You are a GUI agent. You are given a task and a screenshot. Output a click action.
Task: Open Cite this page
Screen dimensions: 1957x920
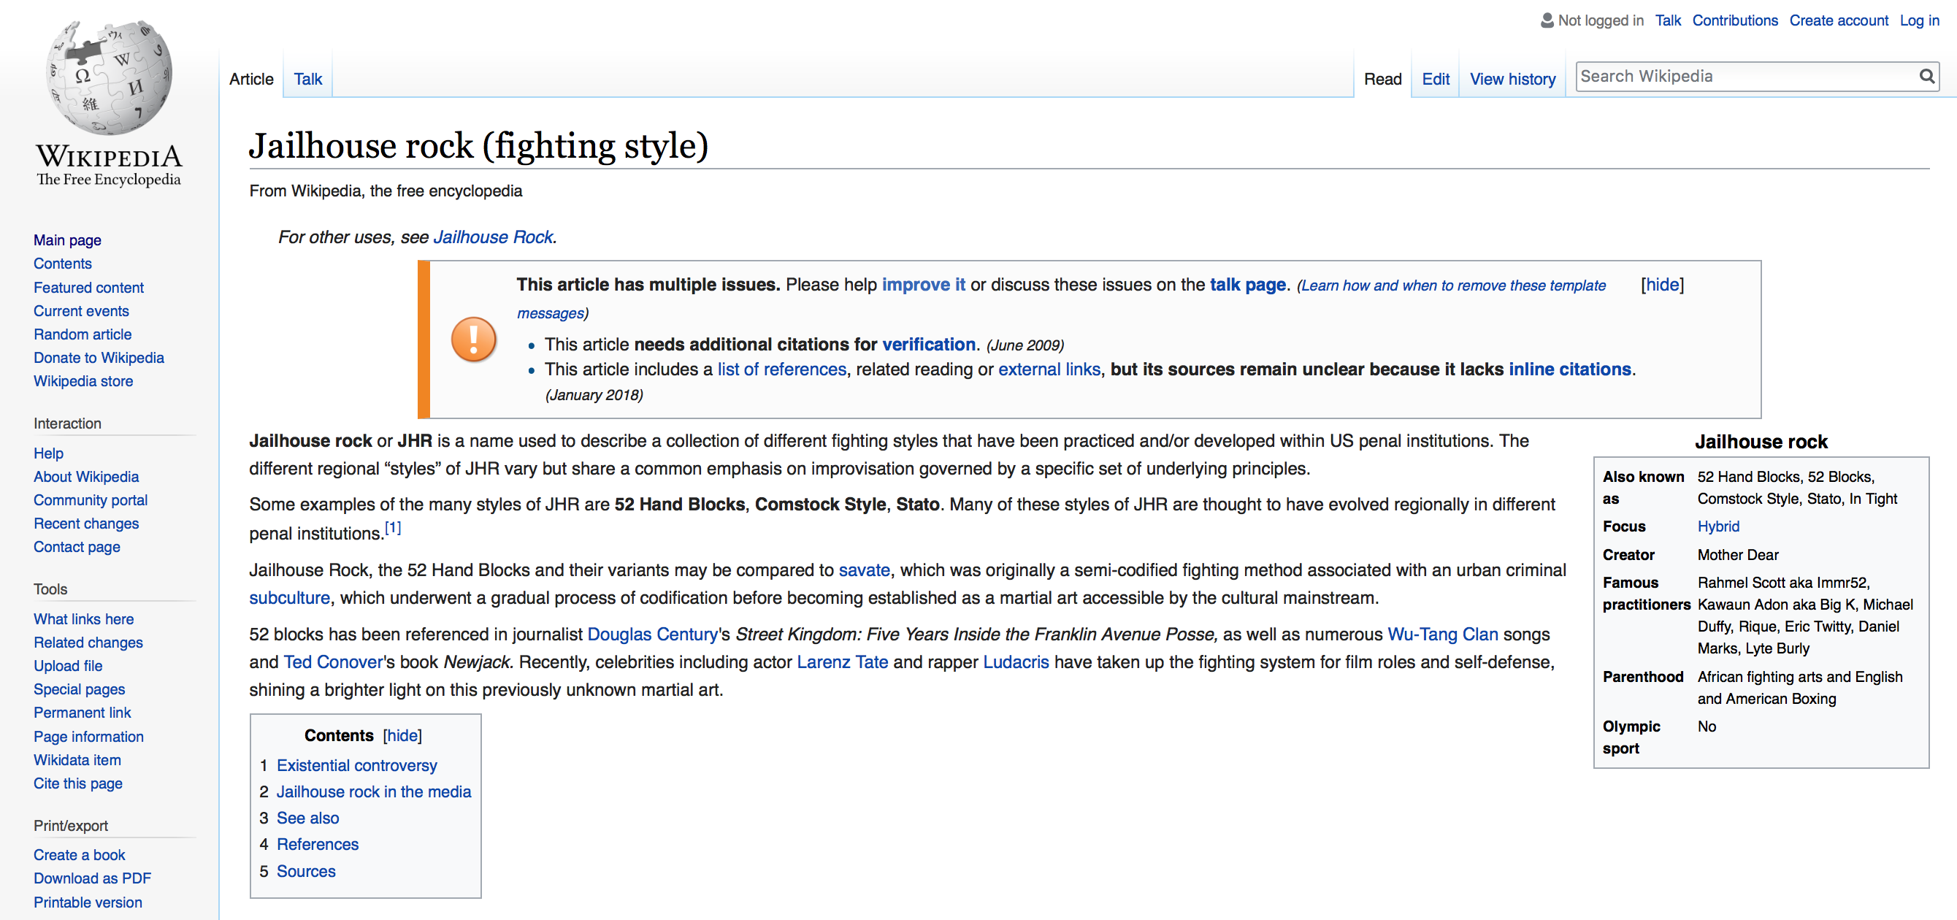(77, 783)
